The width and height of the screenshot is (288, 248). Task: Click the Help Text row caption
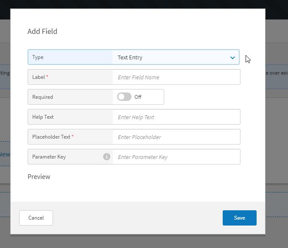(x=43, y=117)
